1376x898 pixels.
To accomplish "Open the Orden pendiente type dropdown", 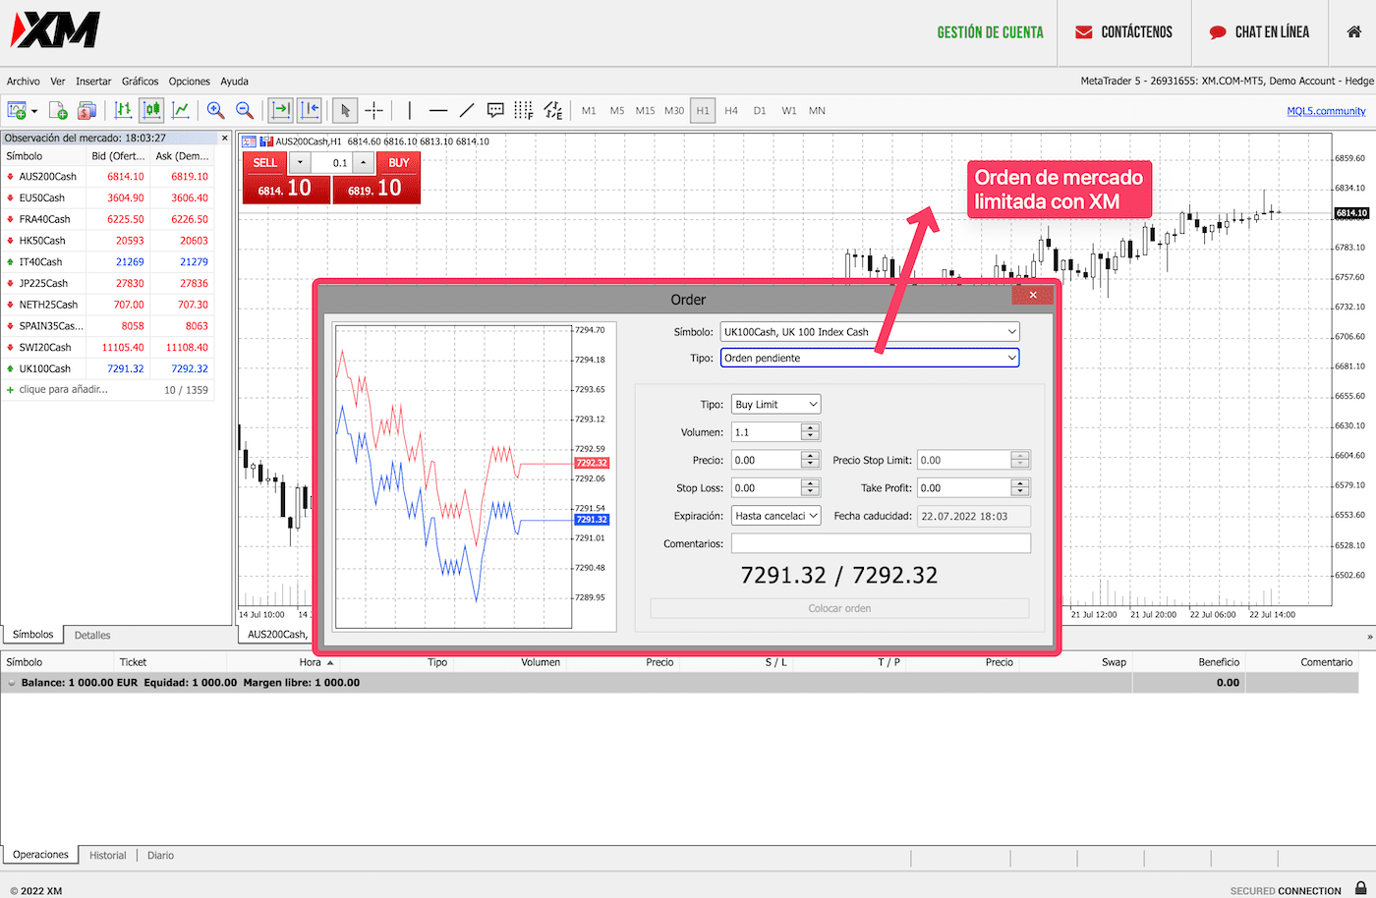I will [870, 358].
